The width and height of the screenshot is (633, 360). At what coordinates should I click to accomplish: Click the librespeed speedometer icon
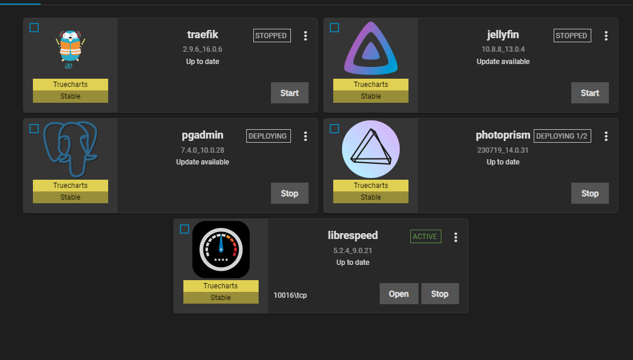(221, 250)
